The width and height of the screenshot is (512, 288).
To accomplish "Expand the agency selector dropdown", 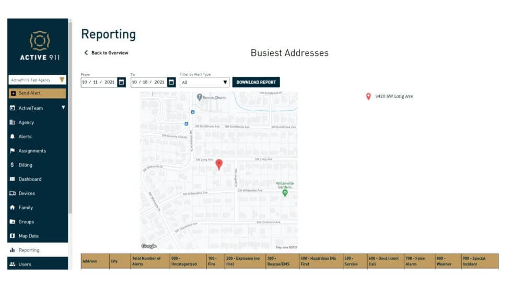I will coord(62,80).
